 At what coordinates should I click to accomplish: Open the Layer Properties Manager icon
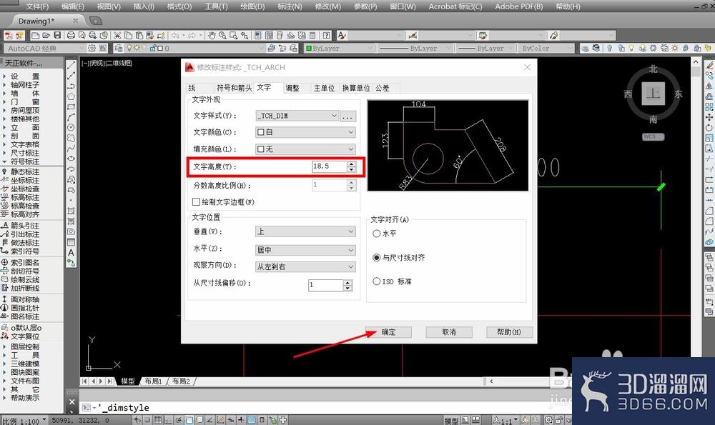pyautogui.click(x=119, y=48)
